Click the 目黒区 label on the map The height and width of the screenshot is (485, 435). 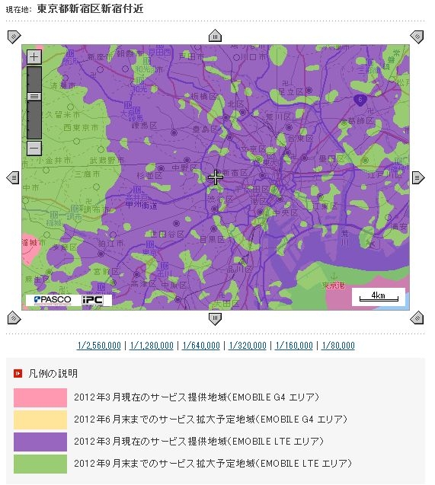click(x=213, y=239)
